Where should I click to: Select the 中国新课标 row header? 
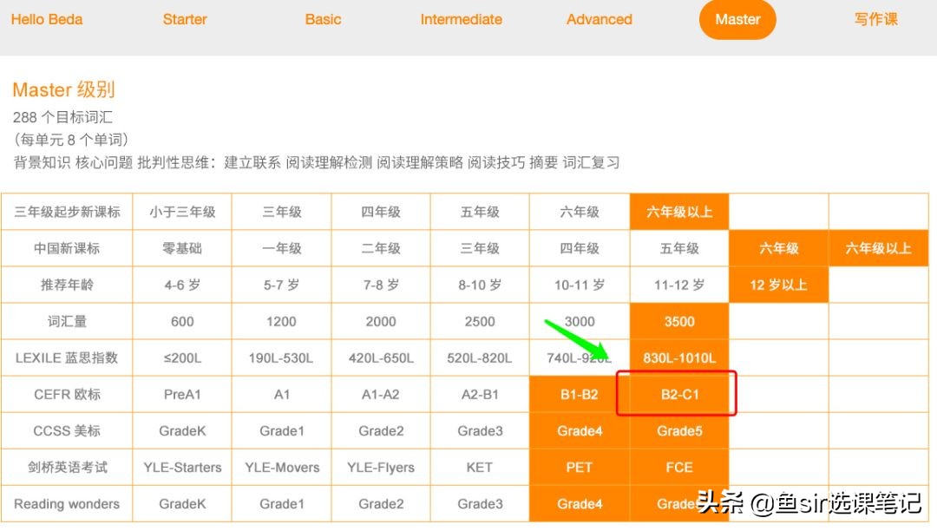67,248
